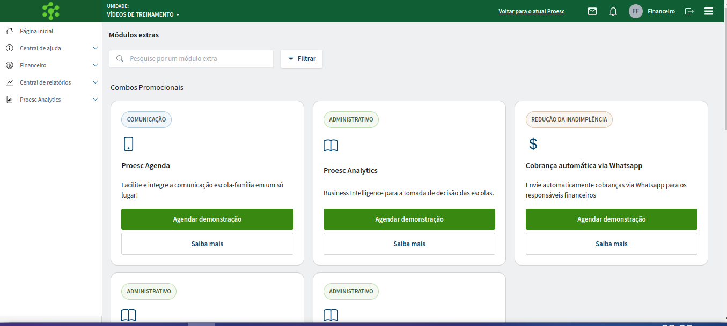
Task: Click the info icon beside Central de ajuda
Action: pos(9,48)
